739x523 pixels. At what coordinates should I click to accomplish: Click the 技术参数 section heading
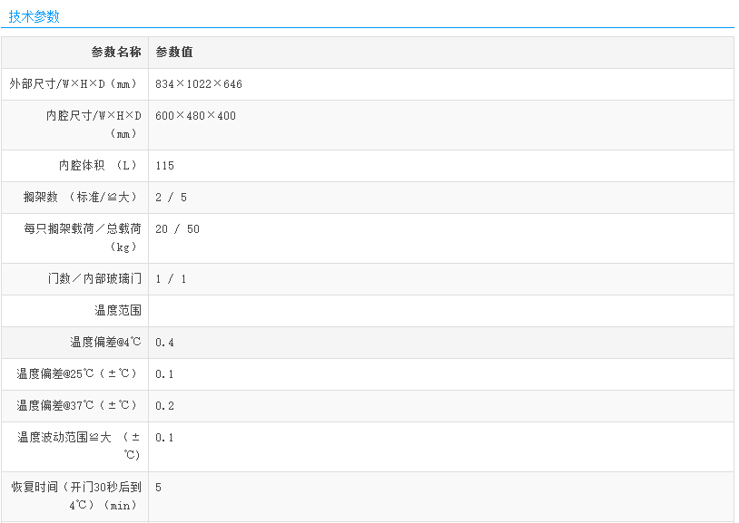pyautogui.click(x=34, y=16)
